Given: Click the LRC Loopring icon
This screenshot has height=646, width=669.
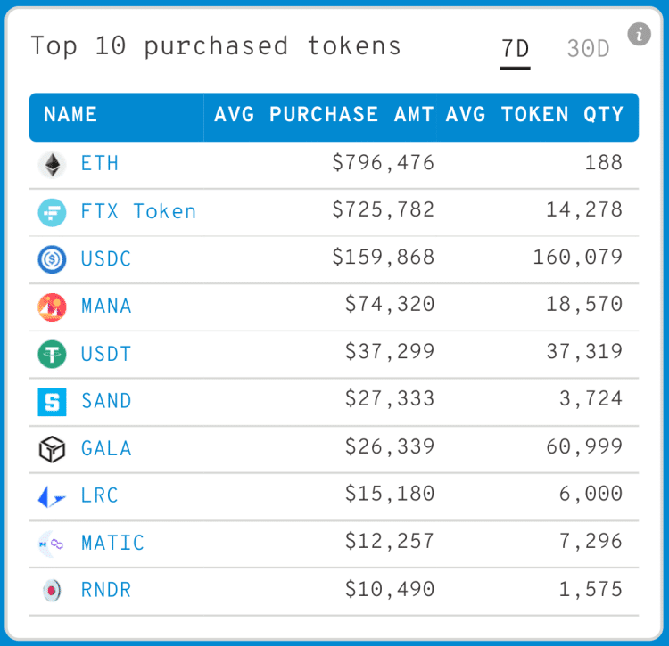Looking at the screenshot, I should tap(52, 496).
